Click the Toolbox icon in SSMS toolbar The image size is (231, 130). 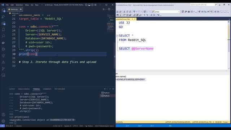pos(189,12)
